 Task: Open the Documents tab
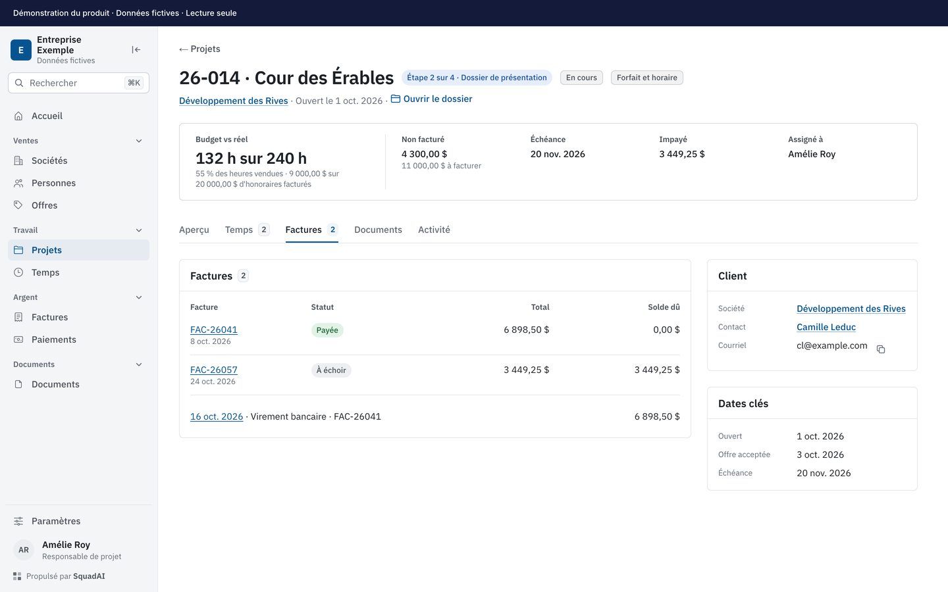click(x=378, y=230)
